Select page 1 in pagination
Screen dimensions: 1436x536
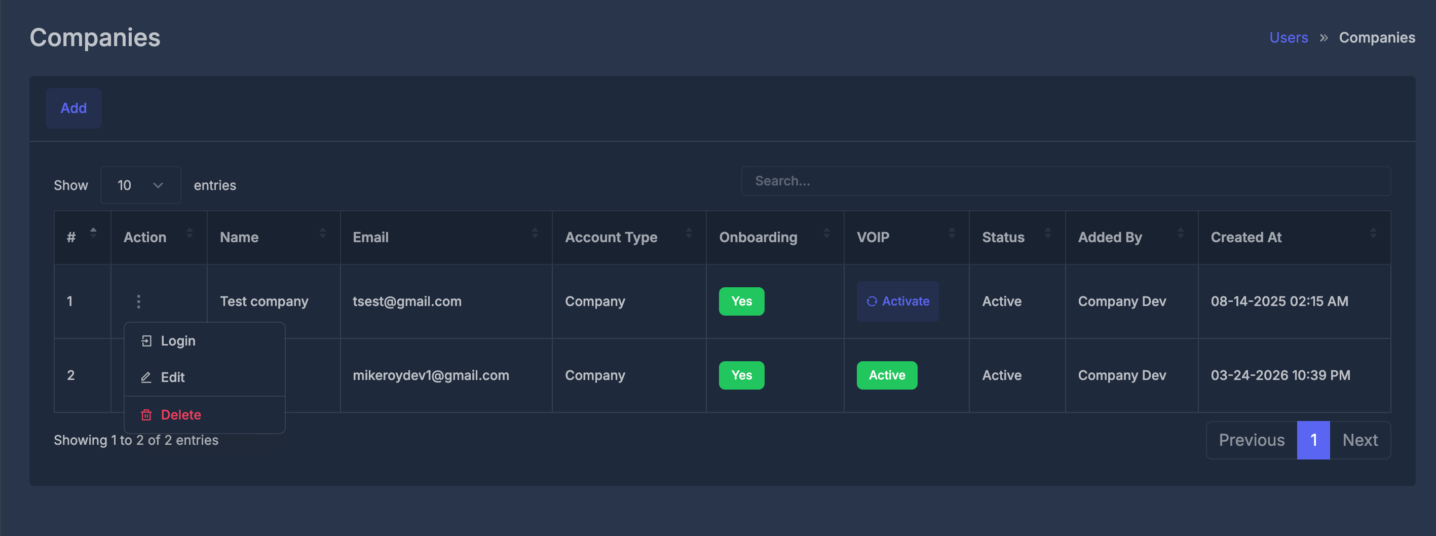coord(1313,440)
